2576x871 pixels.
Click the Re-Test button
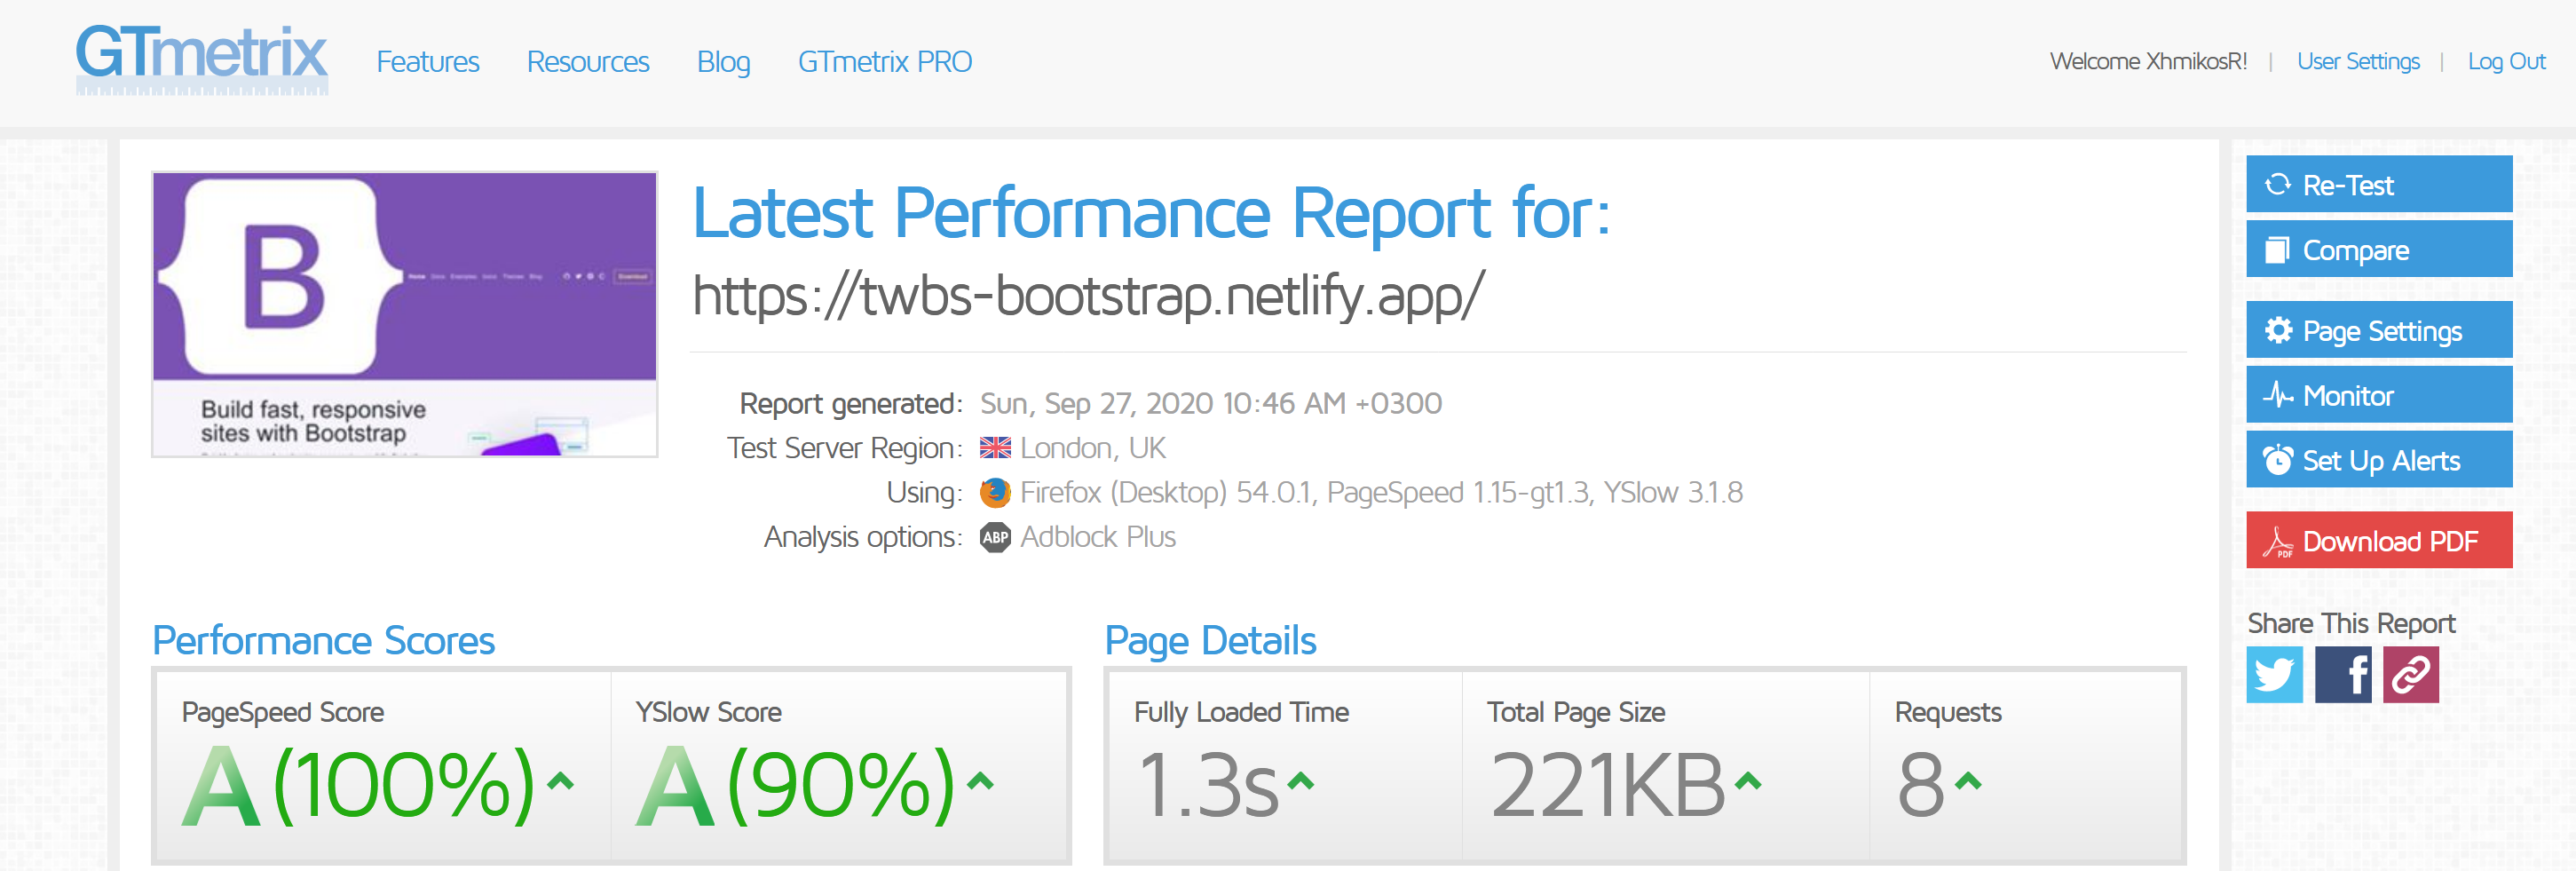pos(2378,184)
